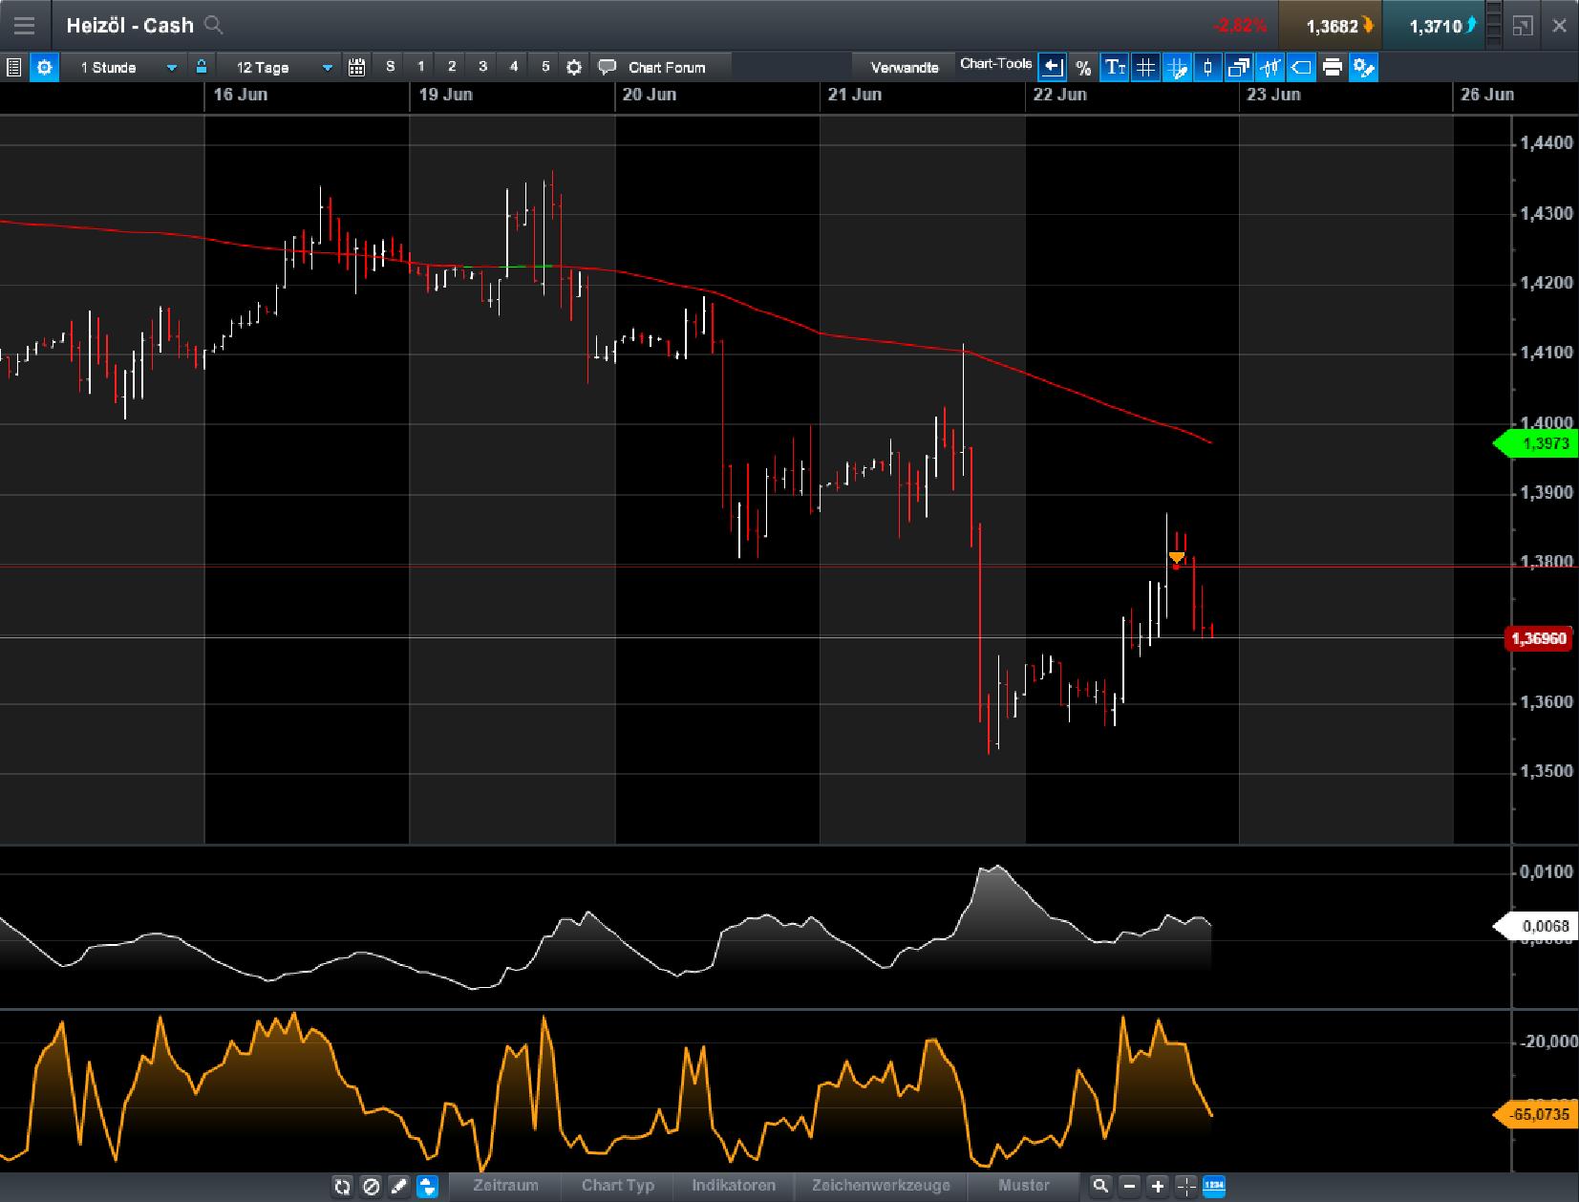Select the pencil drawing icon at bottom

(x=398, y=1187)
